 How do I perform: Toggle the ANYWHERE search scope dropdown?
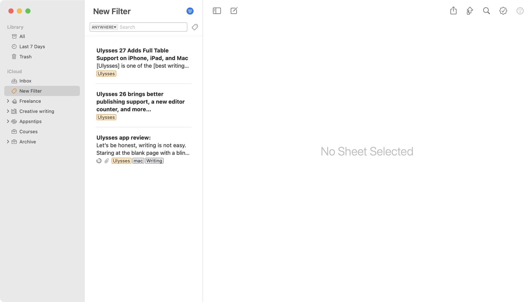[x=104, y=27]
